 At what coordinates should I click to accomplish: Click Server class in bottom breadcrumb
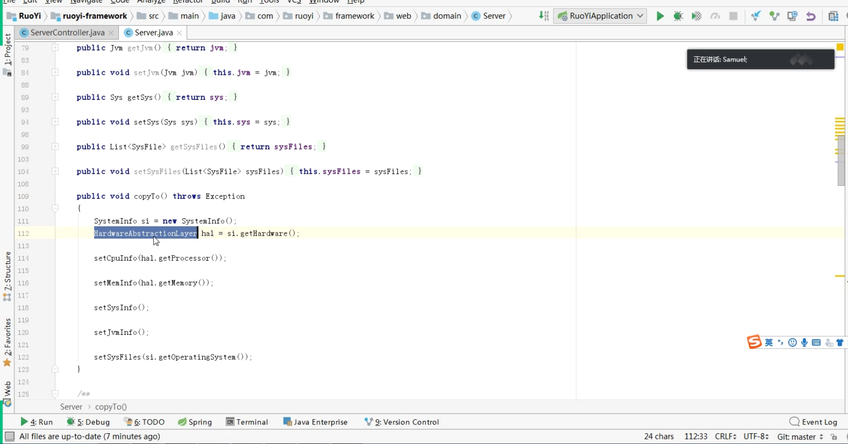71,407
